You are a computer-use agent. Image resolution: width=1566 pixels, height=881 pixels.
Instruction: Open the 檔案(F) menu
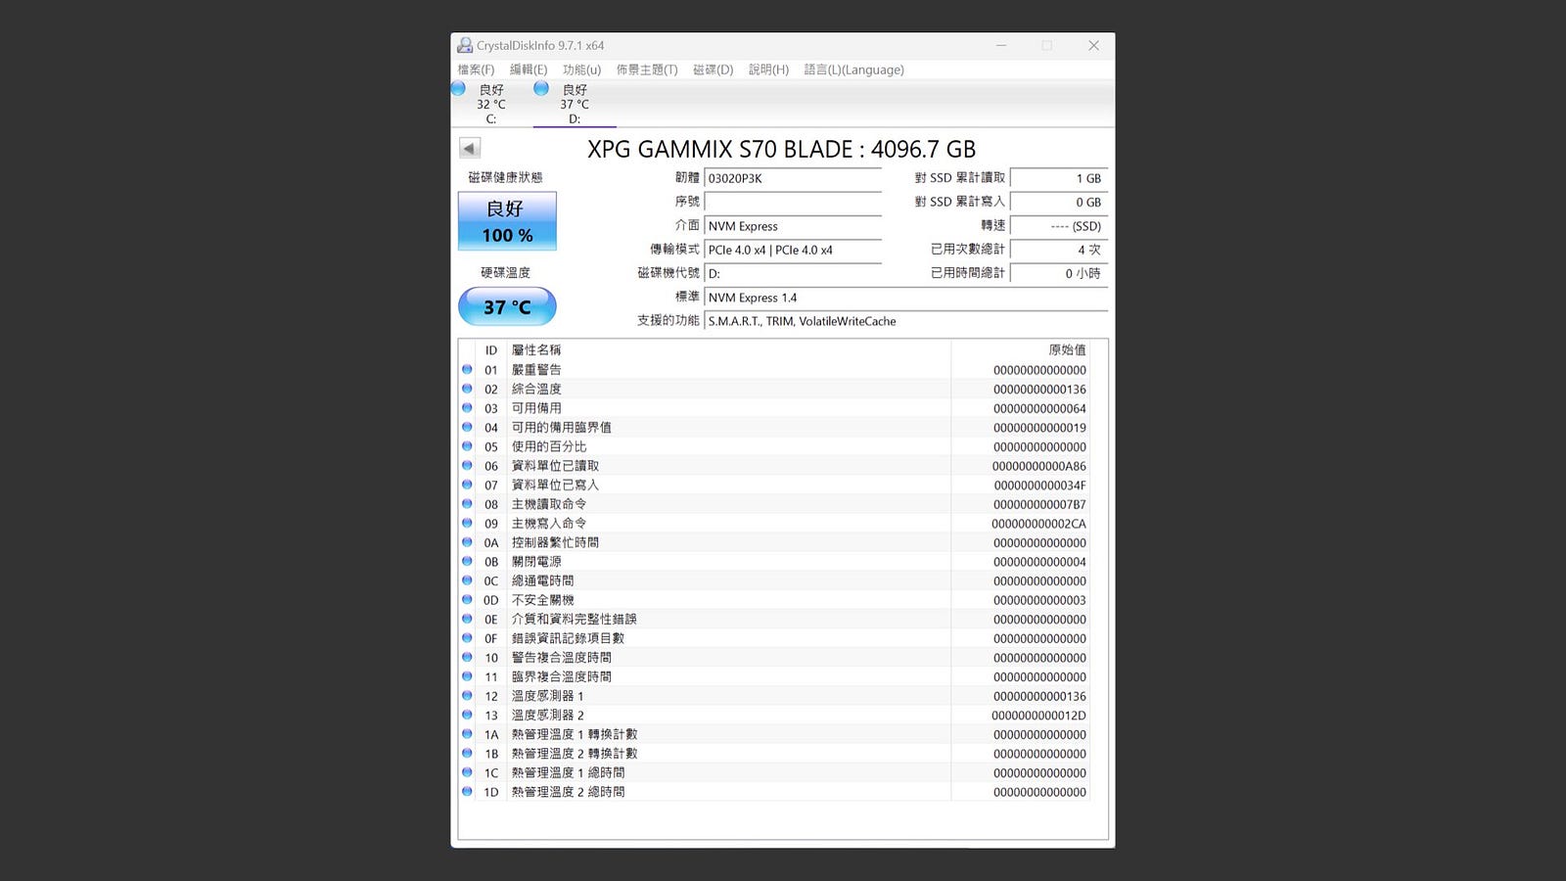click(476, 70)
